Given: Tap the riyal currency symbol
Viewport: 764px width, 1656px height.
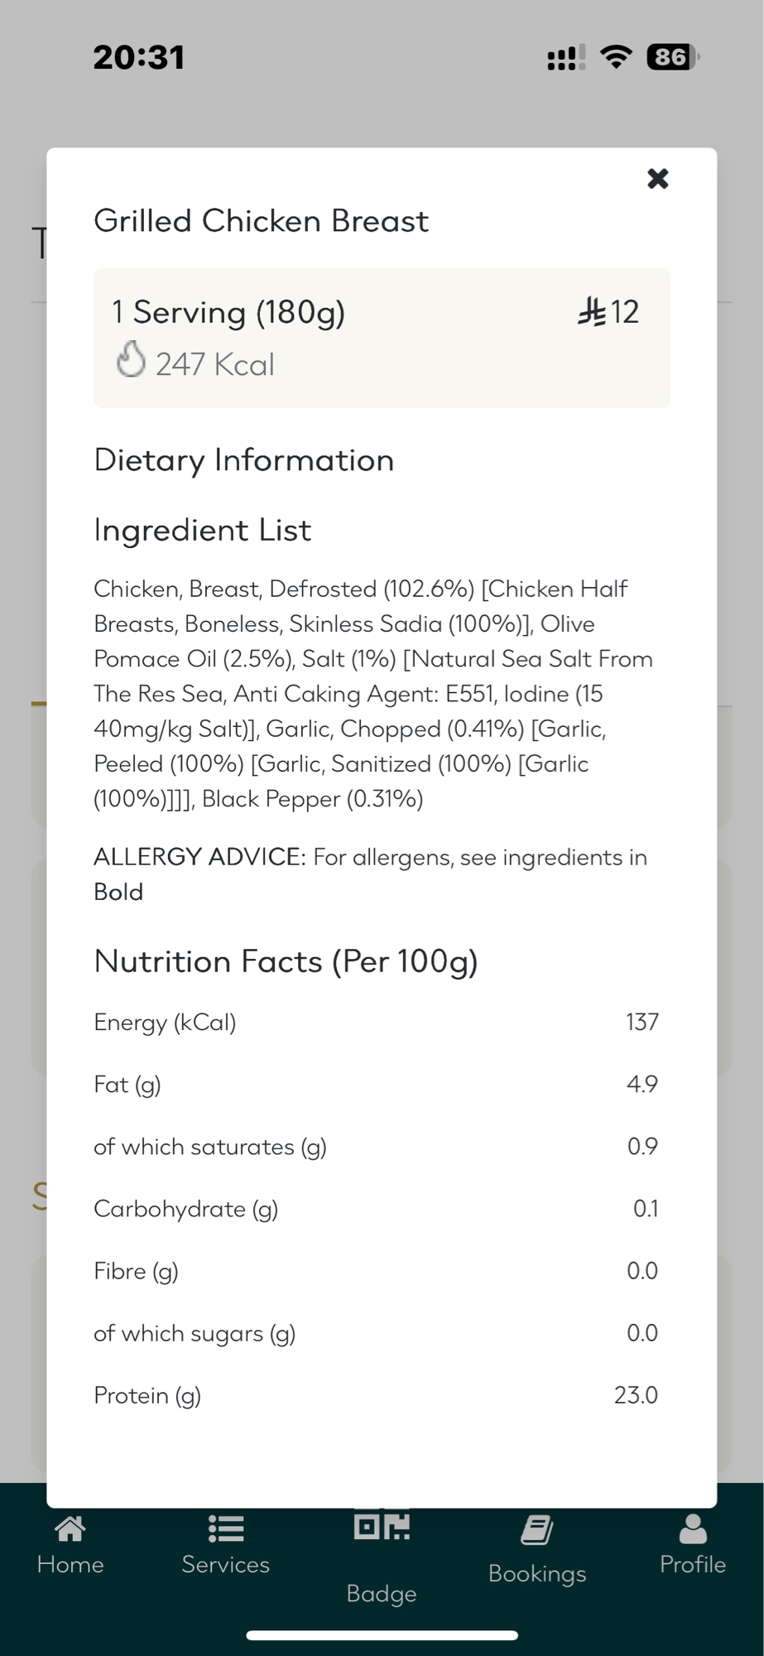Looking at the screenshot, I should [x=592, y=312].
